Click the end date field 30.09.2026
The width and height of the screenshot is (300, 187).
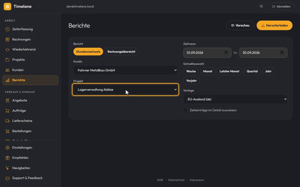pyautogui.click(x=263, y=53)
